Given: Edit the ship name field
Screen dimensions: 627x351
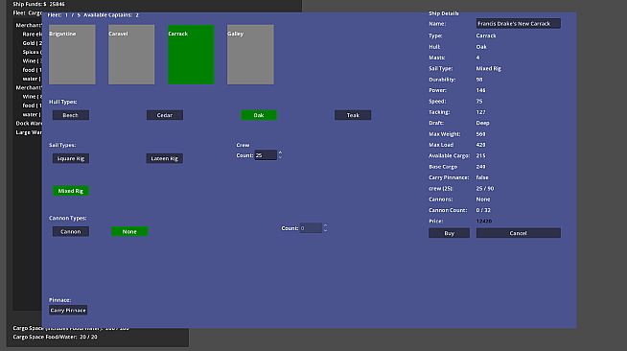Looking at the screenshot, I should pyautogui.click(x=519, y=24).
